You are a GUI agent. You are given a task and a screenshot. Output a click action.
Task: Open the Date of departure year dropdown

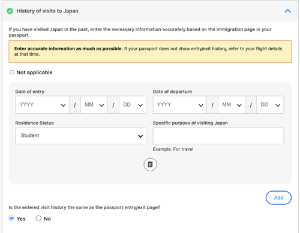180,105
